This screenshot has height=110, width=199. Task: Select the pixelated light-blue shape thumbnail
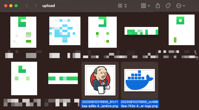point(65,31)
